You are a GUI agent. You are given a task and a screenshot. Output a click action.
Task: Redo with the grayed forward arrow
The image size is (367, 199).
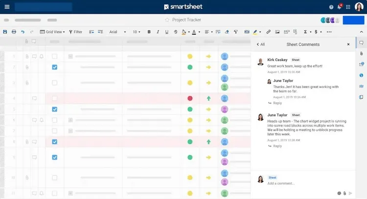point(32,32)
